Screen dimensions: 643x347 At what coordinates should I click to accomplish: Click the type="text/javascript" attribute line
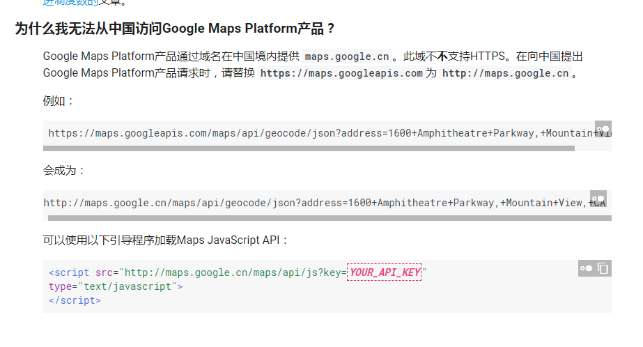coord(115,286)
